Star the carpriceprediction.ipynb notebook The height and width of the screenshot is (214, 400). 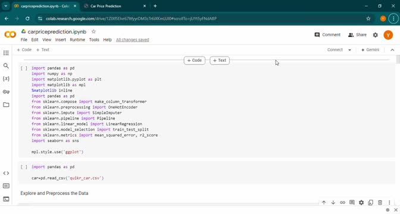(x=93, y=32)
